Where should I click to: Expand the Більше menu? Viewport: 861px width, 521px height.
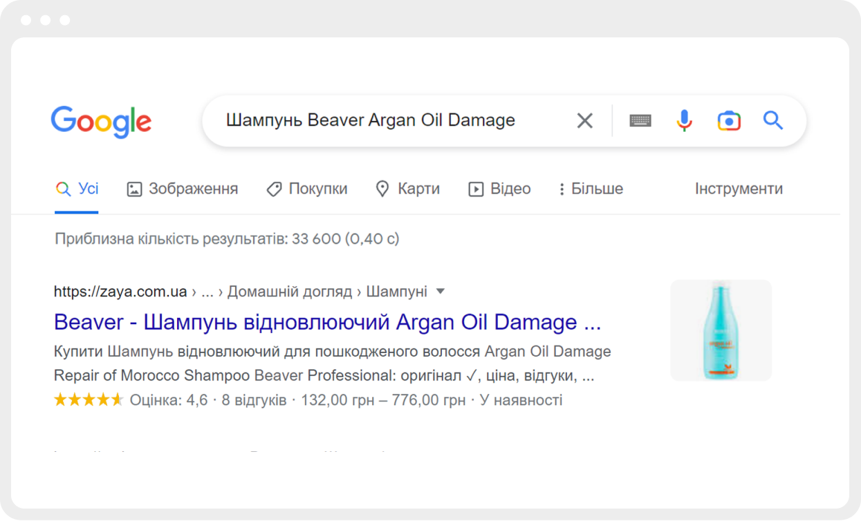click(x=591, y=189)
